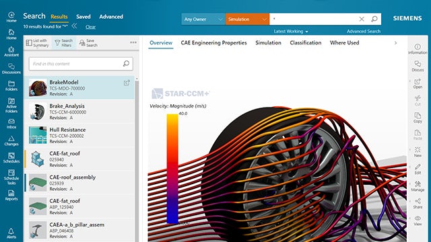The height and width of the screenshot is (242, 431).
Task: Click Discuss icon on right toolbar
Action: click(x=418, y=66)
